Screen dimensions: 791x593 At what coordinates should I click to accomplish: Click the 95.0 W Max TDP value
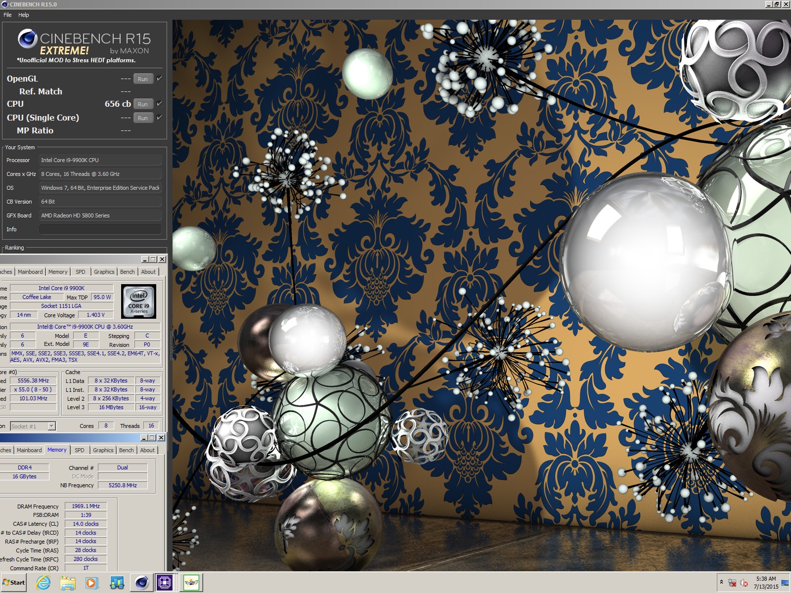coord(102,297)
